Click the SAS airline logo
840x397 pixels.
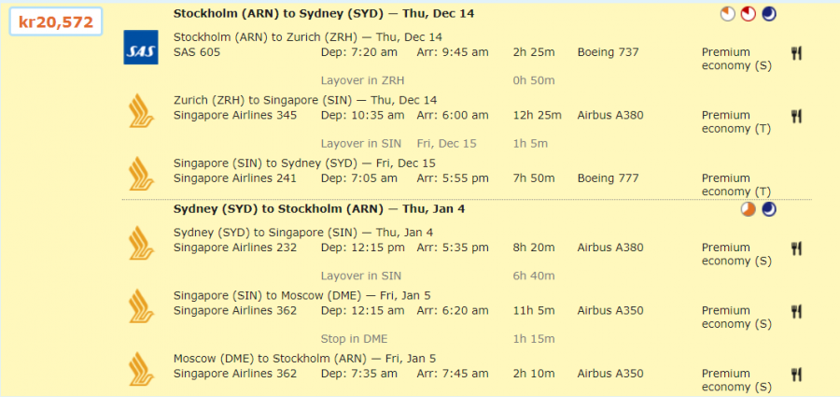(x=139, y=48)
